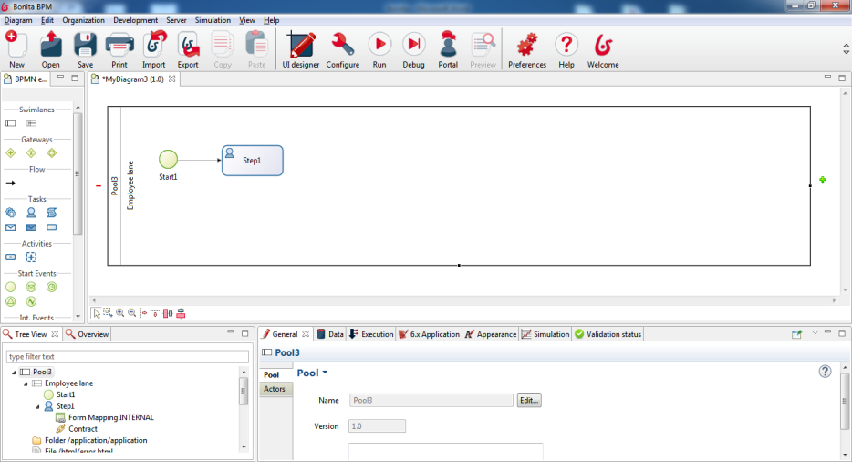Image resolution: width=852 pixels, height=462 pixels.
Task: Open a diagram via Open icon
Action: pos(50,49)
